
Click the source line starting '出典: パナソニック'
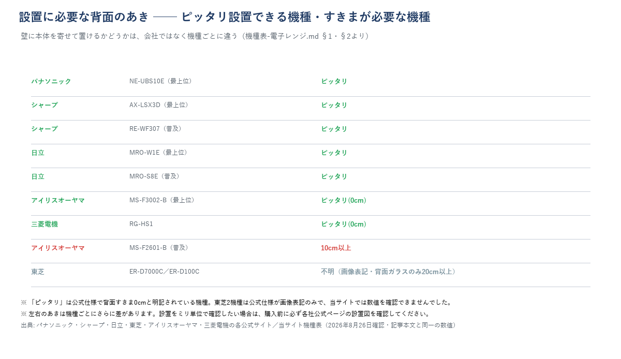click(x=240, y=325)
